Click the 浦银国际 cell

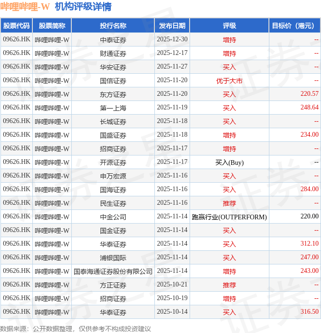point(113,257)
